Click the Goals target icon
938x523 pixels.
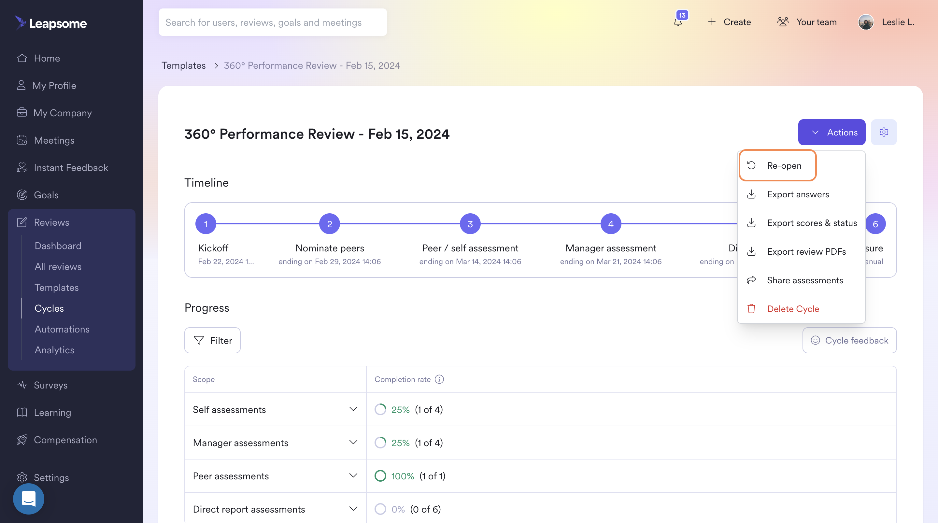pyautogui.click(x=22, y=194)
